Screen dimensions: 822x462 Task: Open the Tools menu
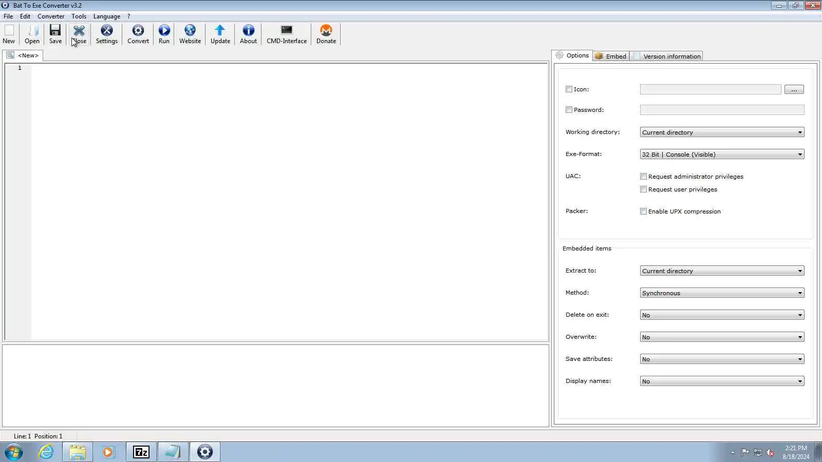[79, 16]
